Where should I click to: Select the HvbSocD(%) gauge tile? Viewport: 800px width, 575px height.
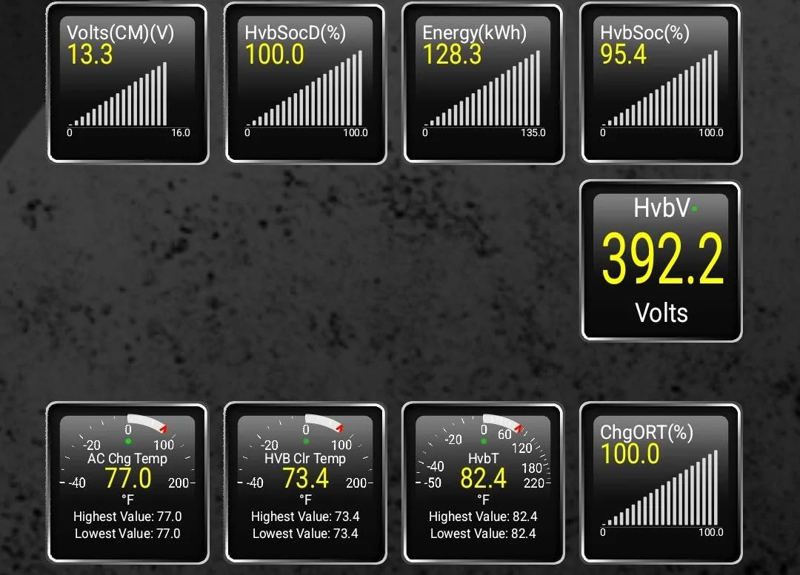click(x=305, y=84)
